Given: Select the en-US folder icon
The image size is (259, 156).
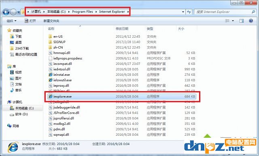Looking at the screenshot, I should [50, 36].
